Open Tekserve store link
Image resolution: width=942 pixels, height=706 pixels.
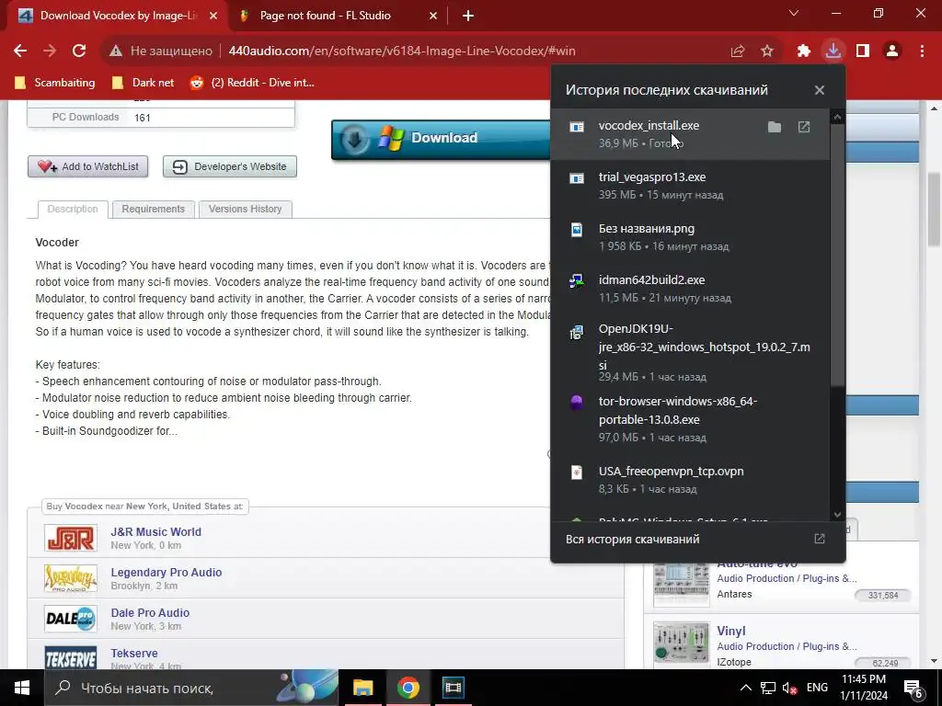134,654
